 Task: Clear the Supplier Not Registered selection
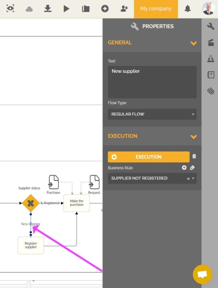[188, 178]
